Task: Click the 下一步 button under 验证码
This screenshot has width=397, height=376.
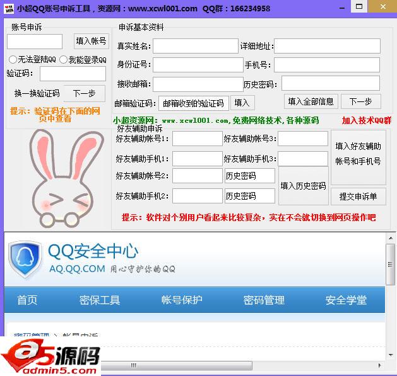Action: pos(84,93)
